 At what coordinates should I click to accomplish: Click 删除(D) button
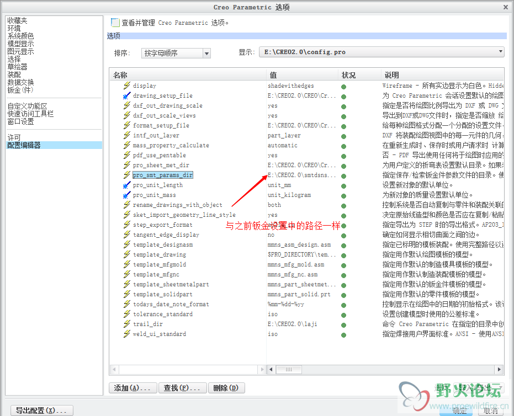(x=226, y=388)
